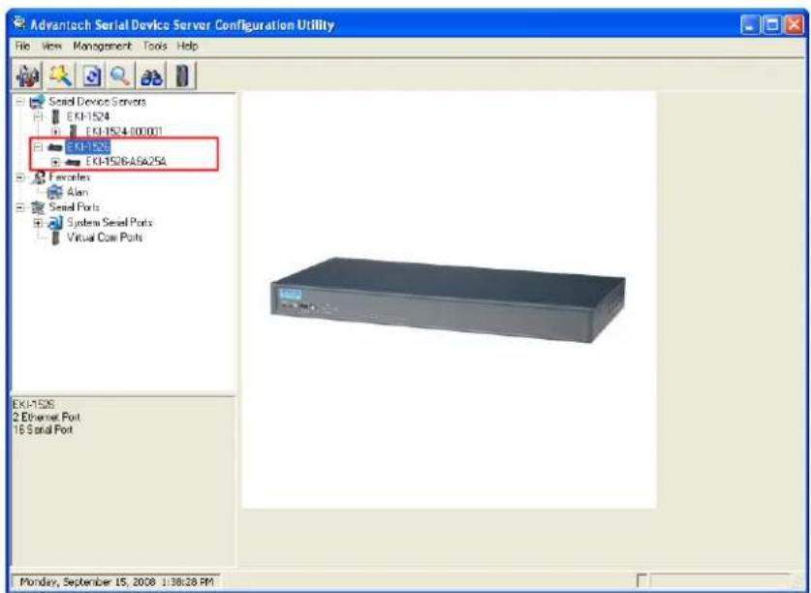Click the dark device tower toolbar icon

point(182,77)
